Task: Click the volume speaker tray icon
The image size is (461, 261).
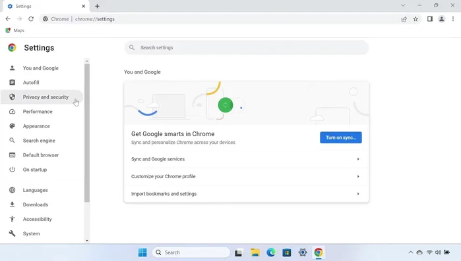Action: [x=438, y=252]
